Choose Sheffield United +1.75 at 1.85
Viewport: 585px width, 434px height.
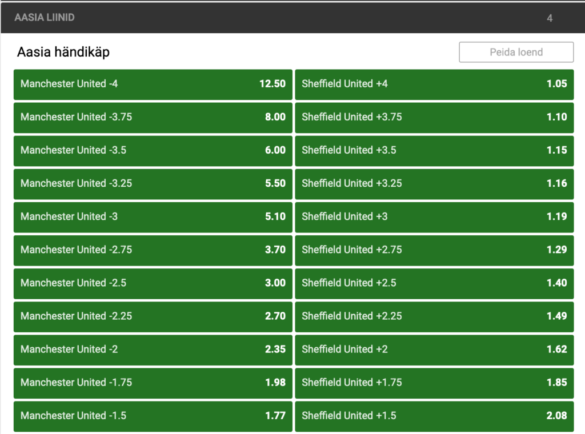(x=434, y=382)
